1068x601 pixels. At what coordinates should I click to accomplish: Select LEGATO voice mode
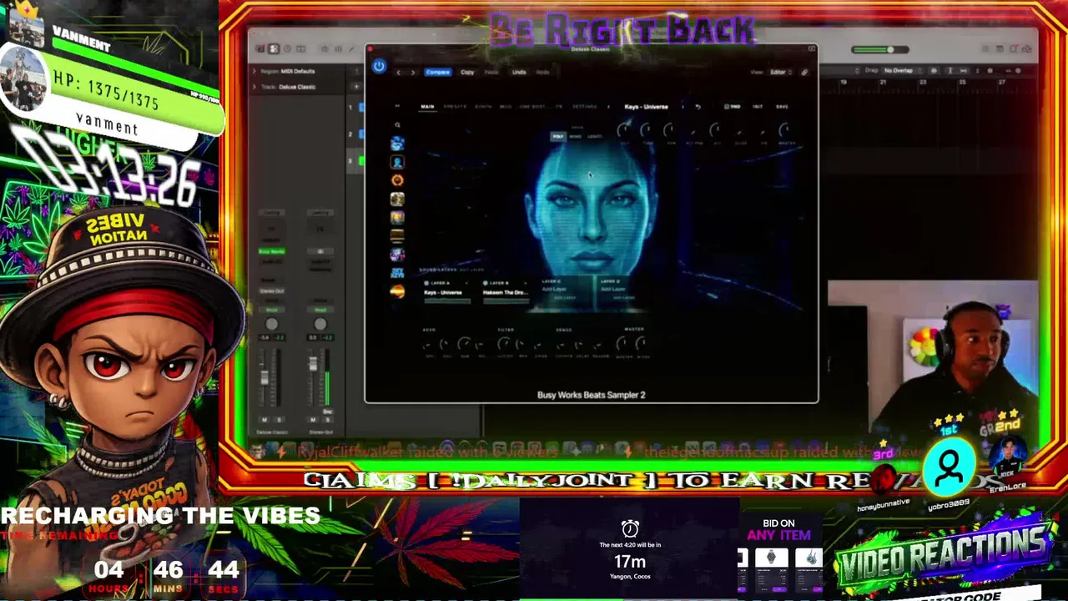coord(595,136)
